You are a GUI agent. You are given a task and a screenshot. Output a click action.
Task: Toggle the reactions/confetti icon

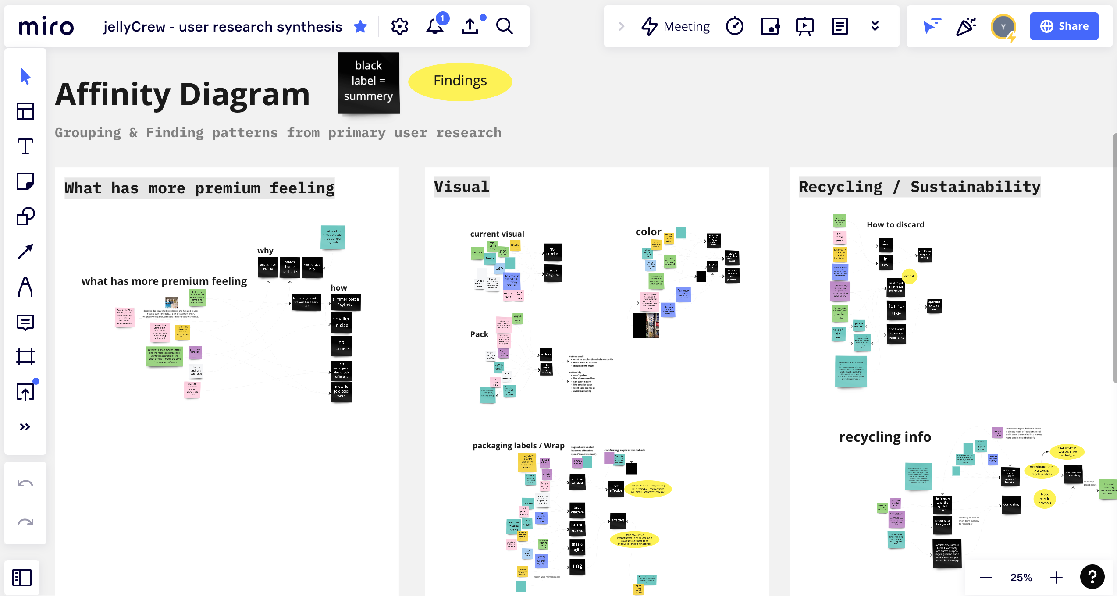click(x=966, y=26)
